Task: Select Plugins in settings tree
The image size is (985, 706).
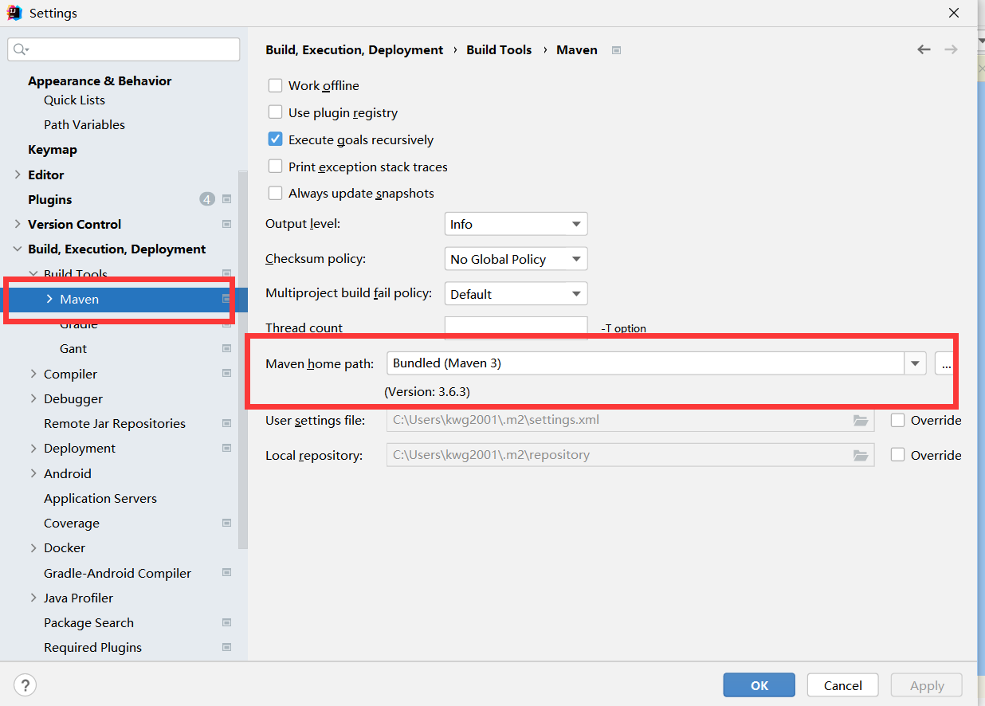Action: tap(50, 199)
